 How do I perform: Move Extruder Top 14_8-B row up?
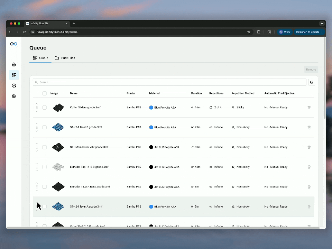tap(37, 163)
